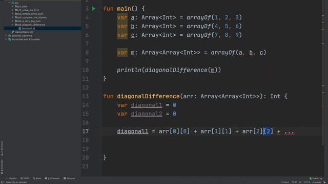Collapse the src folder
The height and width of the screenshot is (184, 328).
point(9,3)
